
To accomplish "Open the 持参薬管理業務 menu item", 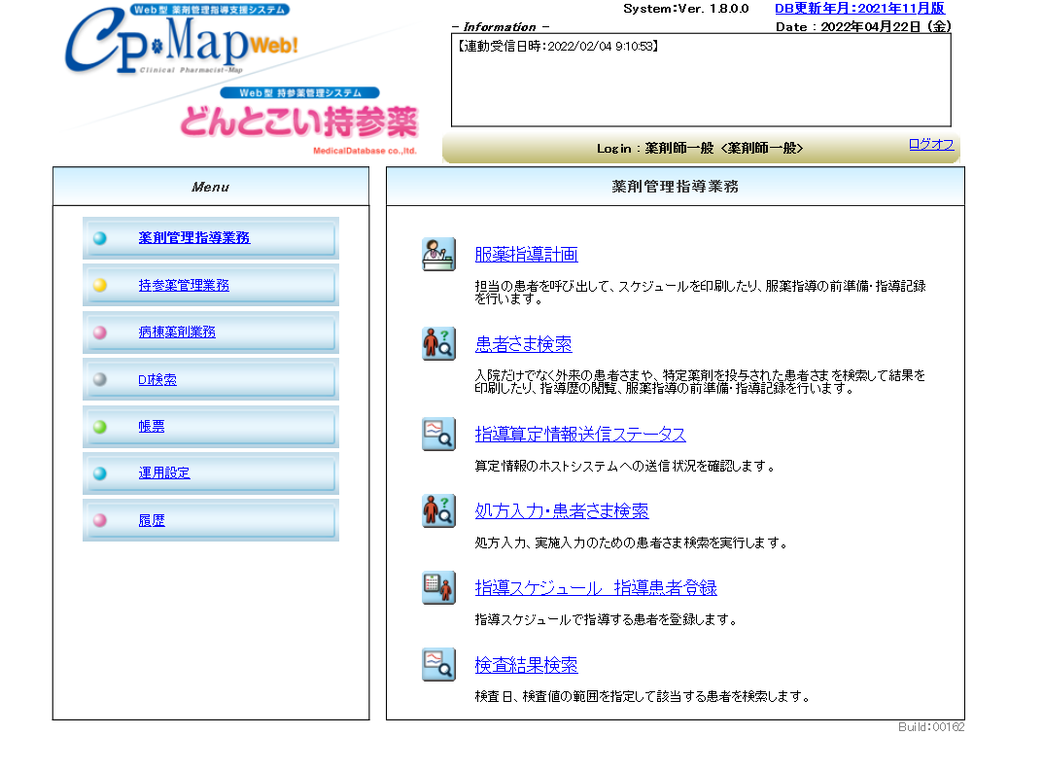I will pyautogui.click(x=184, y=285).
